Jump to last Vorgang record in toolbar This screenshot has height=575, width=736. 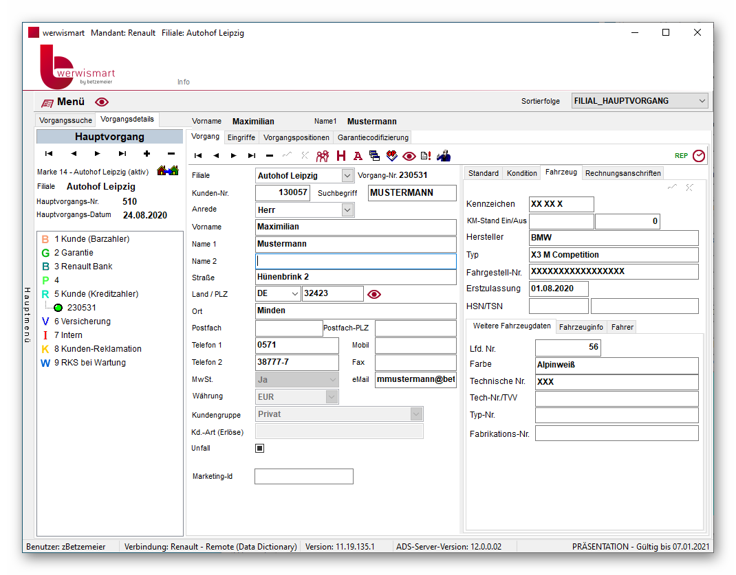pyautogui.click(x=252, y=155)
